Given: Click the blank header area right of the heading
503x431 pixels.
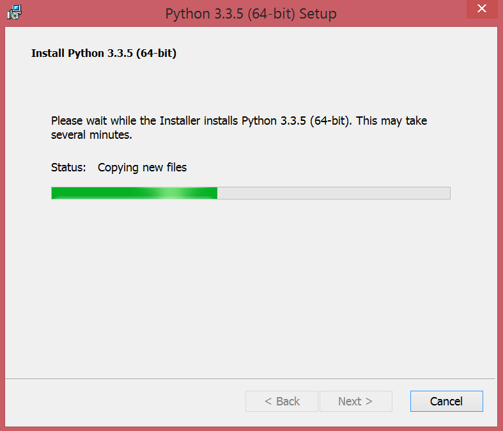Looking at the screenshot, I should (x=332, y=53).
